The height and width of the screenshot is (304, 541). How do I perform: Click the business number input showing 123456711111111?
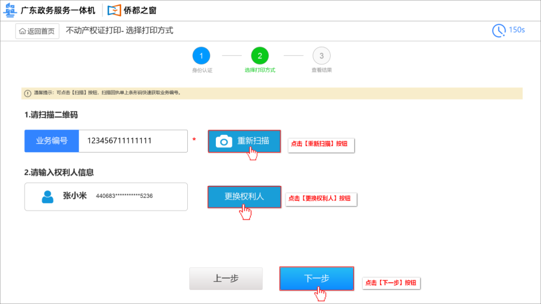[133, 141]
